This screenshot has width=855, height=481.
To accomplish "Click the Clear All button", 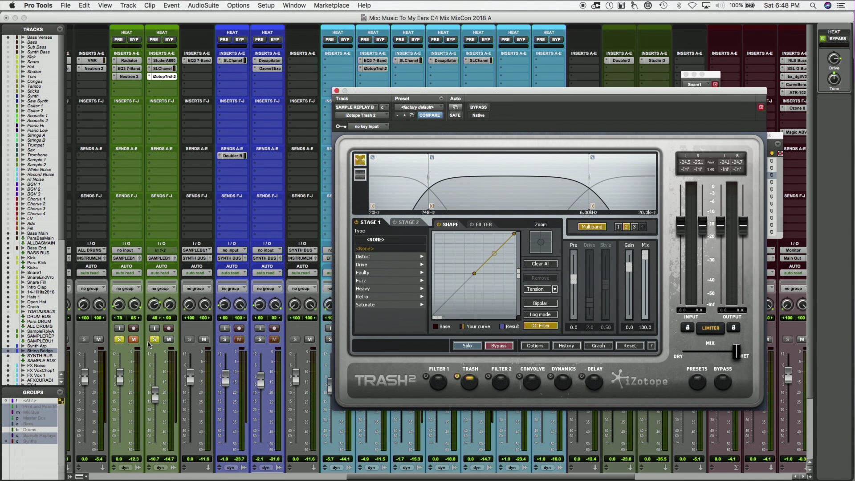I will tap(540, 264).
